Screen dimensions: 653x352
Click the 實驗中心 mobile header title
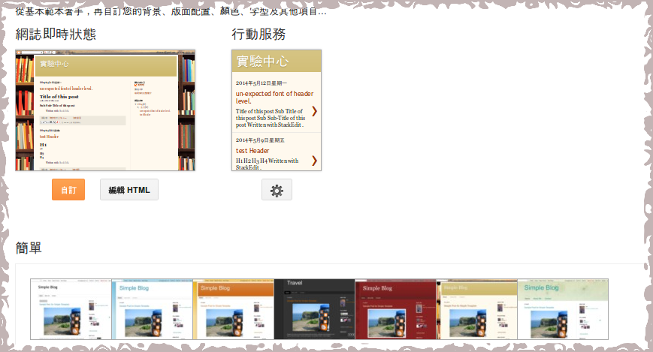coord(263,62)
